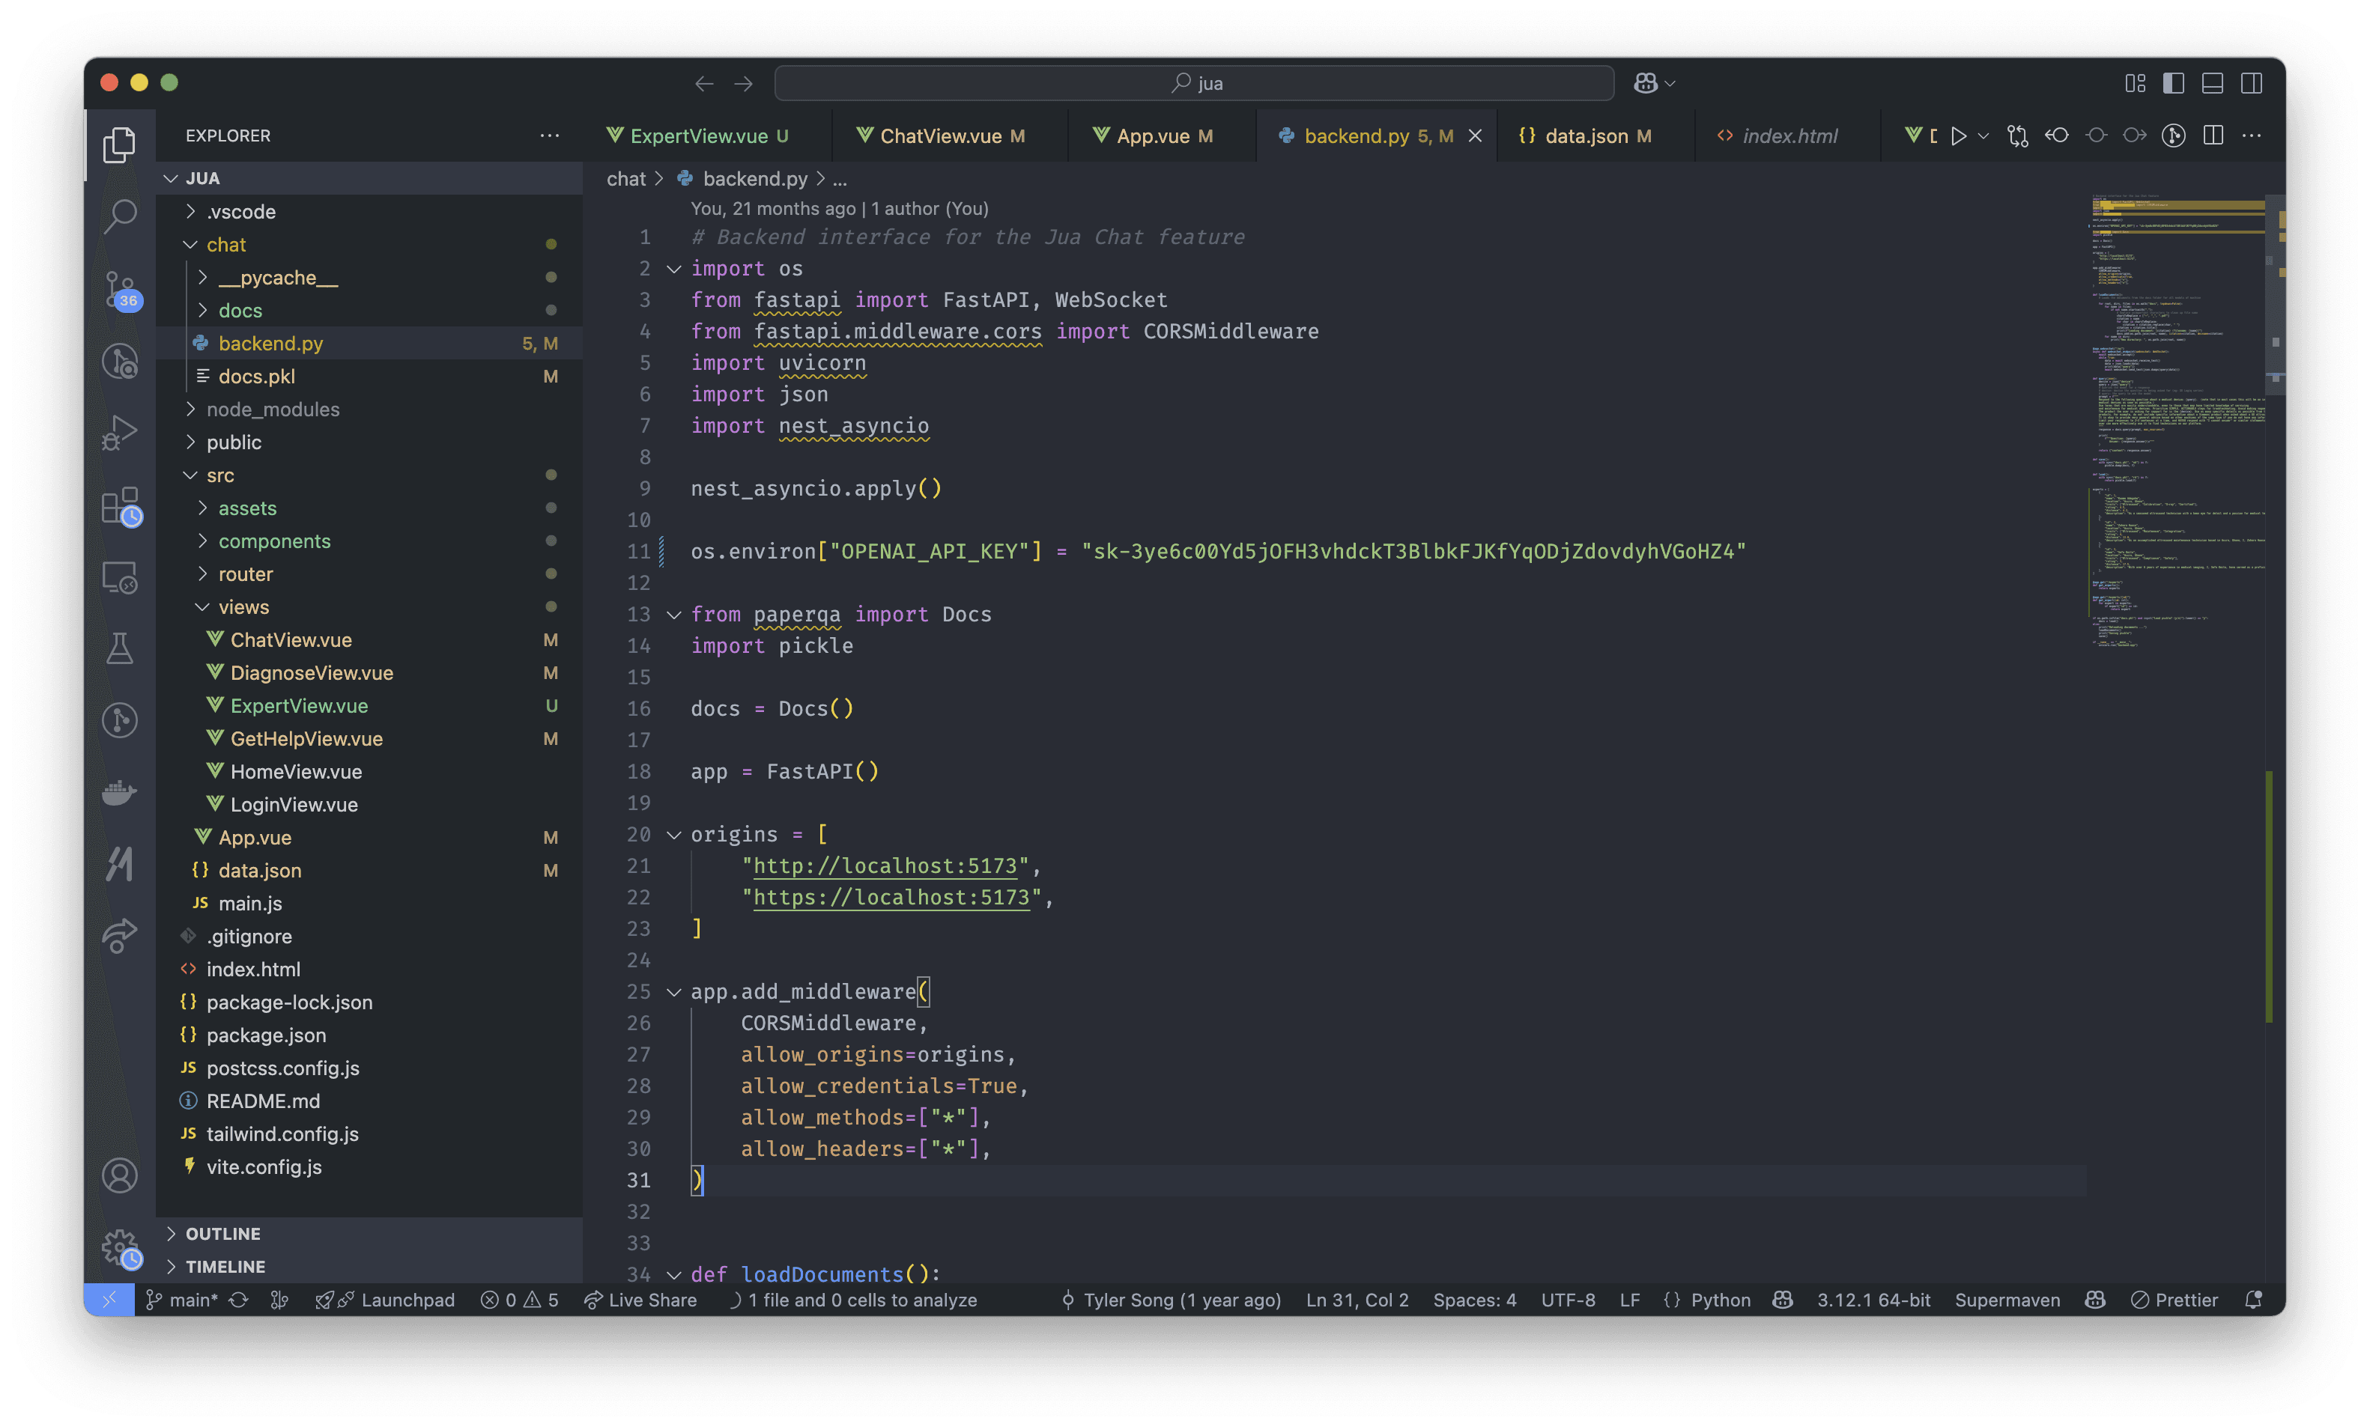Viewport: 2370px width, 1427px height.
Task: Open the Docker view in activity bar
Action: [119, 791]
